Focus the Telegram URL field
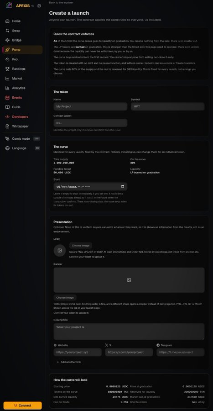 [x=181, y=352]
